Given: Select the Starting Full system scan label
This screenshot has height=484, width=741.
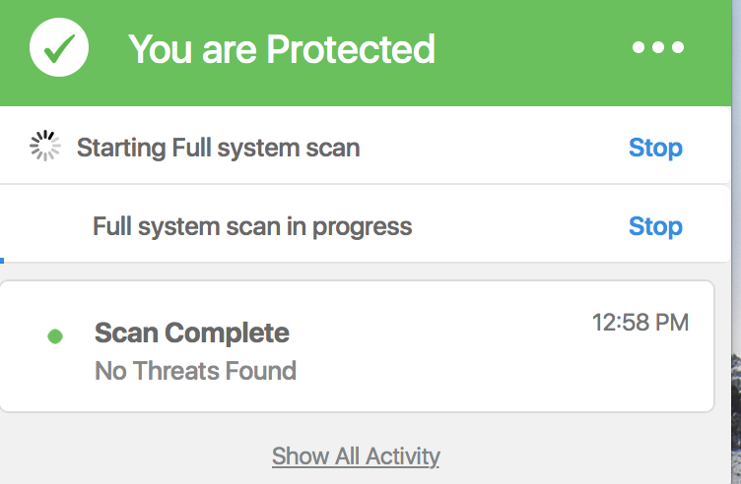Looking at the screenshot, I should click(219, 148).
